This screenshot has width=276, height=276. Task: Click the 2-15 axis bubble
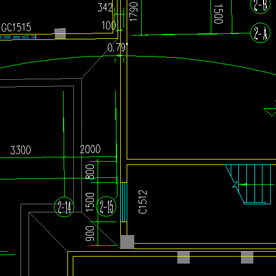(106, 206)
